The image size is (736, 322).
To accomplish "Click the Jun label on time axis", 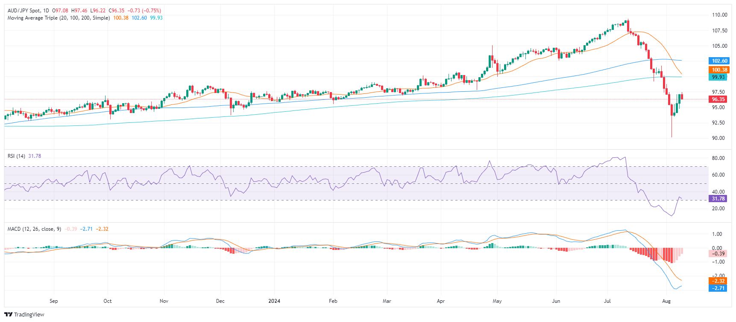I will [x=556, y=301].
